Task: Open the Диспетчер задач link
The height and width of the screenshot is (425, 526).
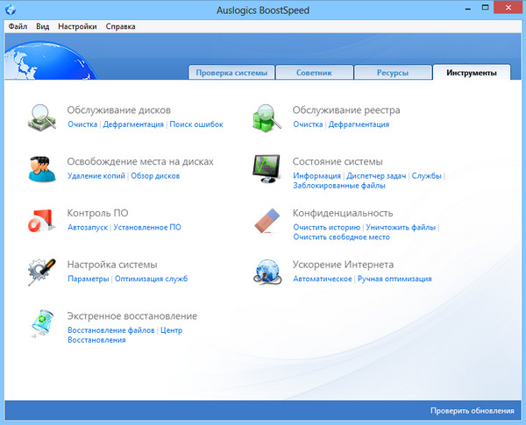Action: (377, 175)
